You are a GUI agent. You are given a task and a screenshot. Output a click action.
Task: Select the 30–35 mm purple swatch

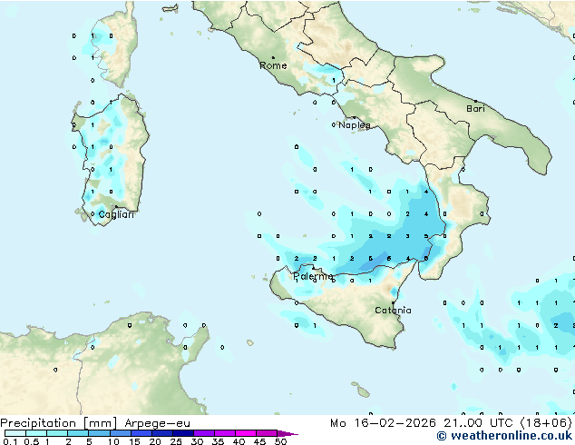tap(203, 433)
